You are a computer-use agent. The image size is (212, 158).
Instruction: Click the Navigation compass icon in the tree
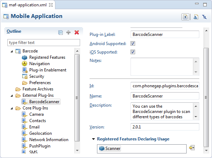tap(25, 64)
